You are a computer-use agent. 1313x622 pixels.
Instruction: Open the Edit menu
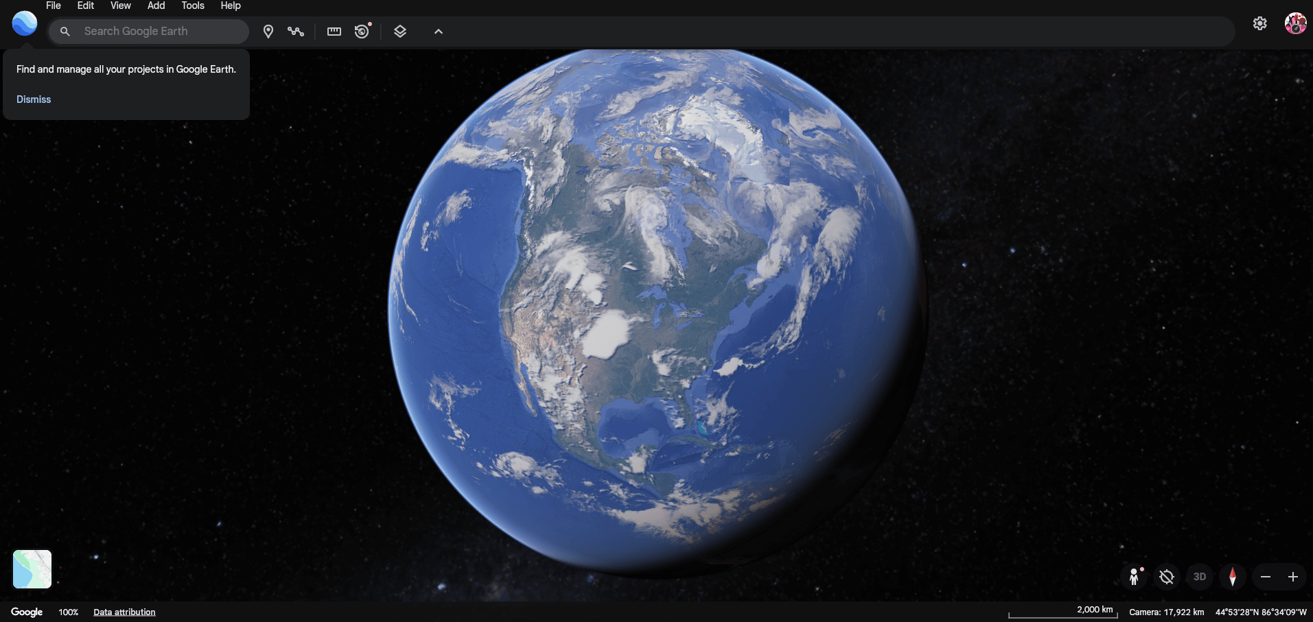[86, 5]
